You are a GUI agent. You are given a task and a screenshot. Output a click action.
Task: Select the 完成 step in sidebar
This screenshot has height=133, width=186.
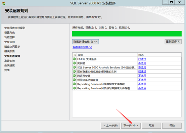point(7,70)
